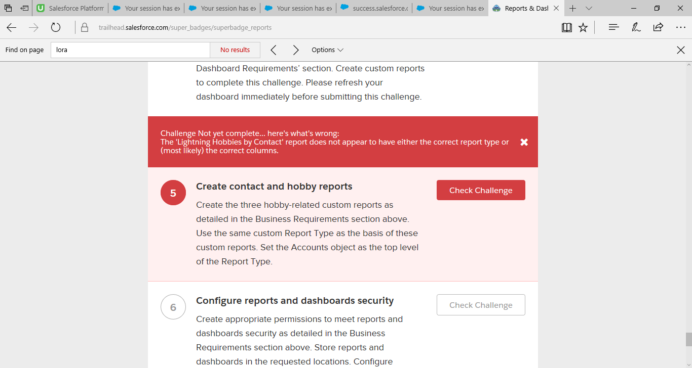692x368 pixels.
Task: Check Challenge for Configure reports and dashboards security
Action: point(481,305)
